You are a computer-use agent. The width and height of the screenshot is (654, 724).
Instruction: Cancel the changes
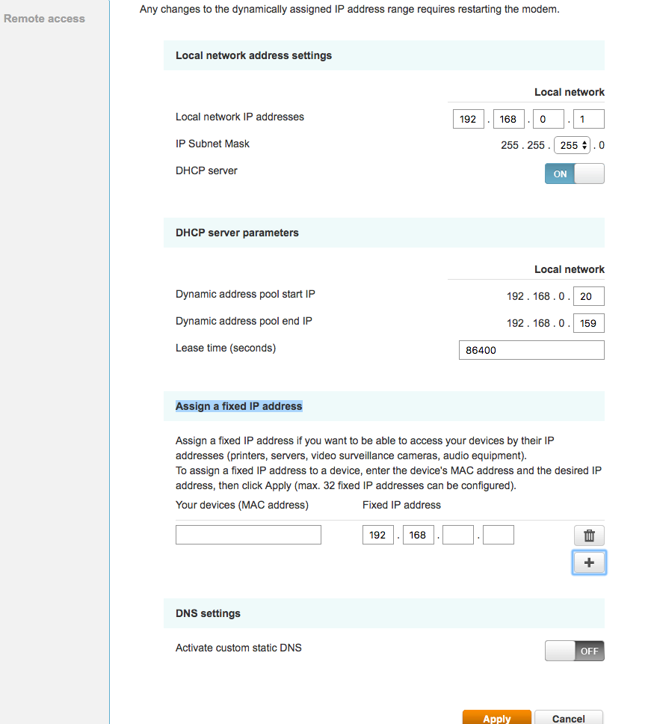pos(569,717)
